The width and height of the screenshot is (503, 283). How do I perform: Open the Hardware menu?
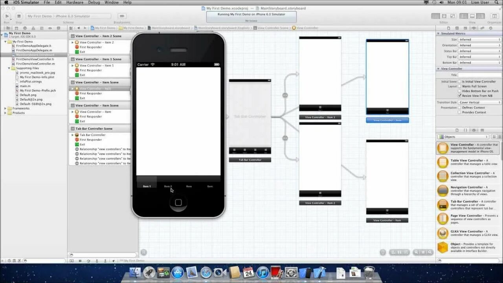coord(75,2)
